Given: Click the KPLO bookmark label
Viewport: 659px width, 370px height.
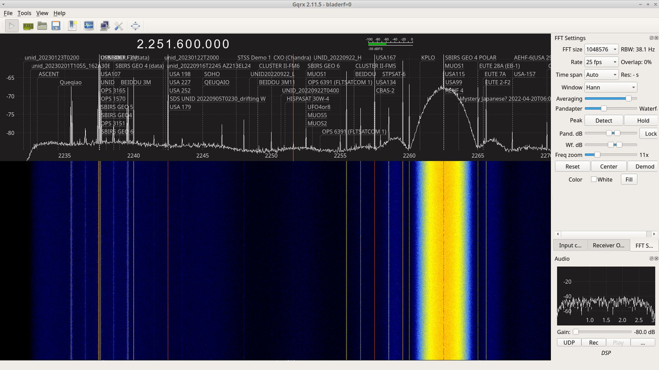Looking at the screenshot, I should [x=428, y=58].
